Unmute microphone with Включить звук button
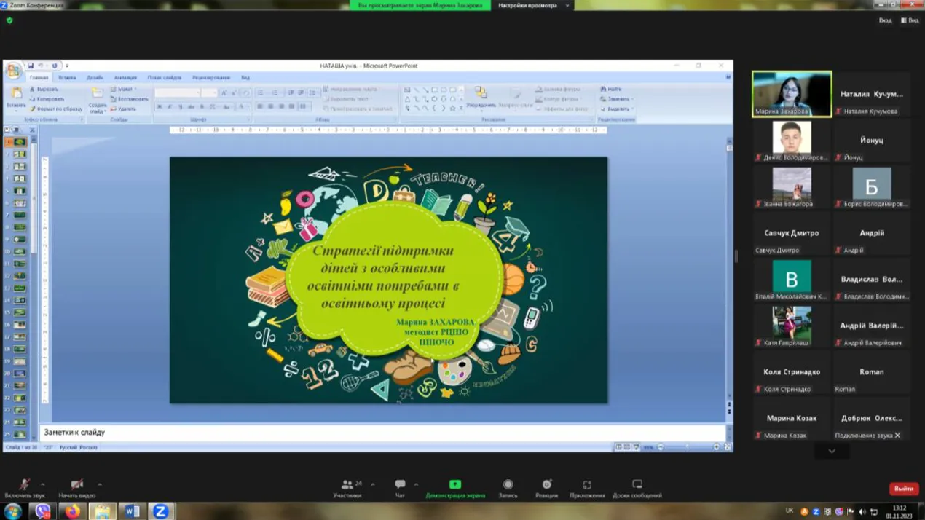This screenshot has height=520, width=925. tap(24, 488)
